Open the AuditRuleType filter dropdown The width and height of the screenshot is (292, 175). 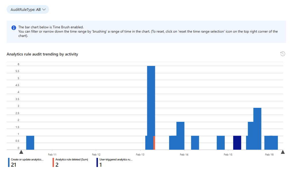[x=27, y=9]
